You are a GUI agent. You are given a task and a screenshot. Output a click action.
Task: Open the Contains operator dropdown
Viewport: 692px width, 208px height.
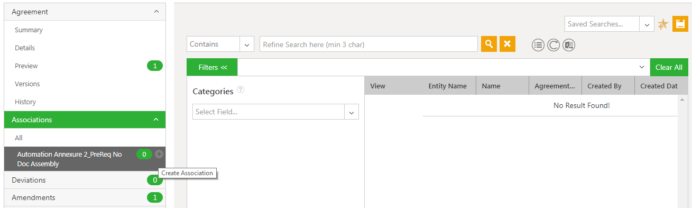pos(220,44)
